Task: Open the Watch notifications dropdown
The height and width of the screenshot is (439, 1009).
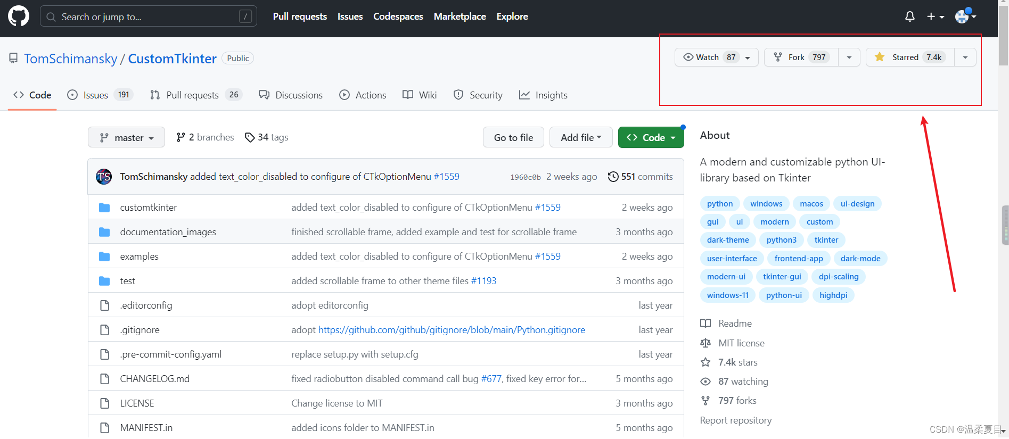Action: pyautogui.click(x=717, y=57)
